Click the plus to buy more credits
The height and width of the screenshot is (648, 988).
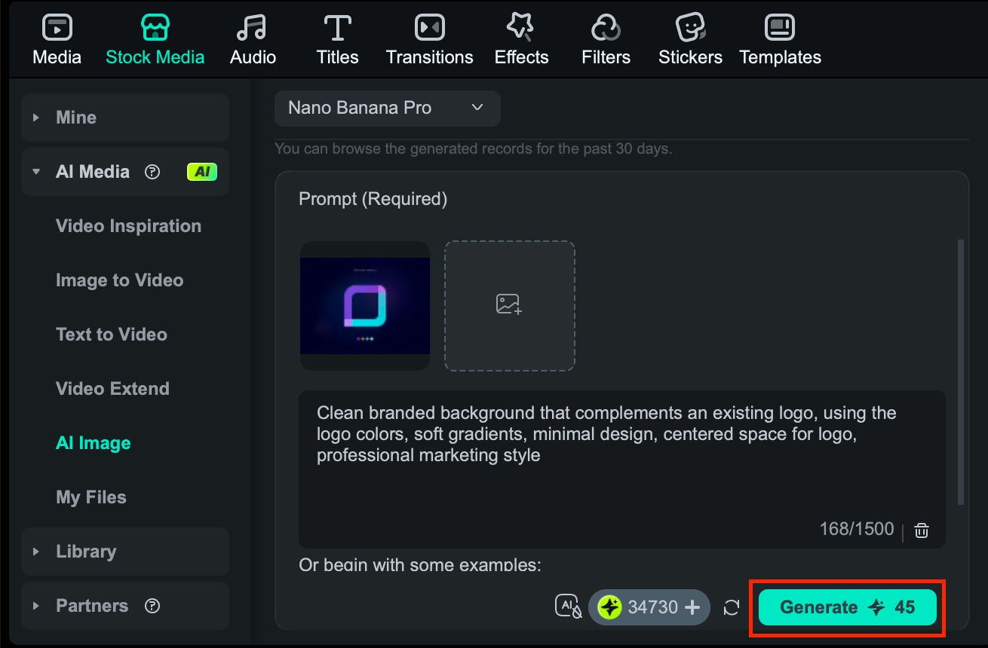(x=692, y=607)
